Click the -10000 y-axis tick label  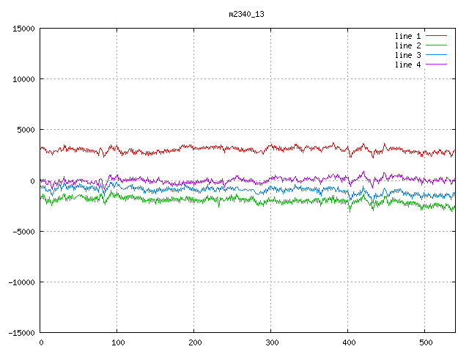(21, 282)
